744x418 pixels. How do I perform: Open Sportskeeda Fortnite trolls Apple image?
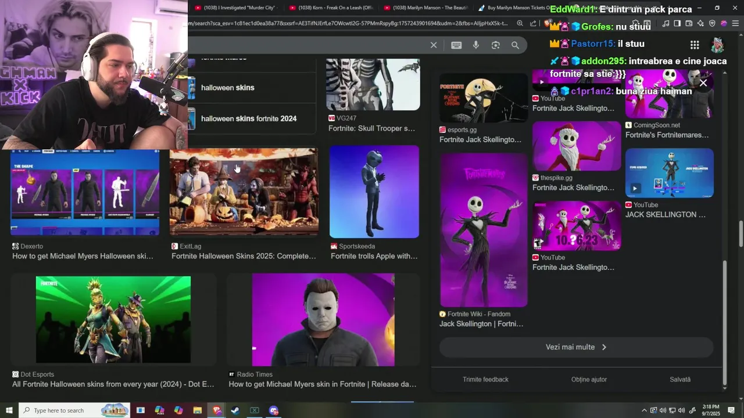point(374,192)
